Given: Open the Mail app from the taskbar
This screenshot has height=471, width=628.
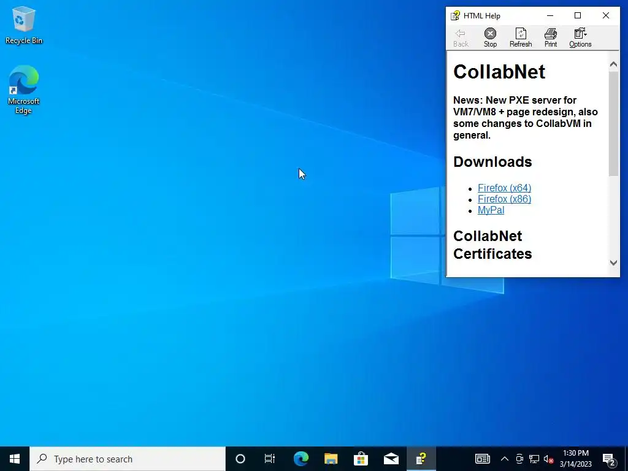Looking at the screenshot, I should (391, 459).
